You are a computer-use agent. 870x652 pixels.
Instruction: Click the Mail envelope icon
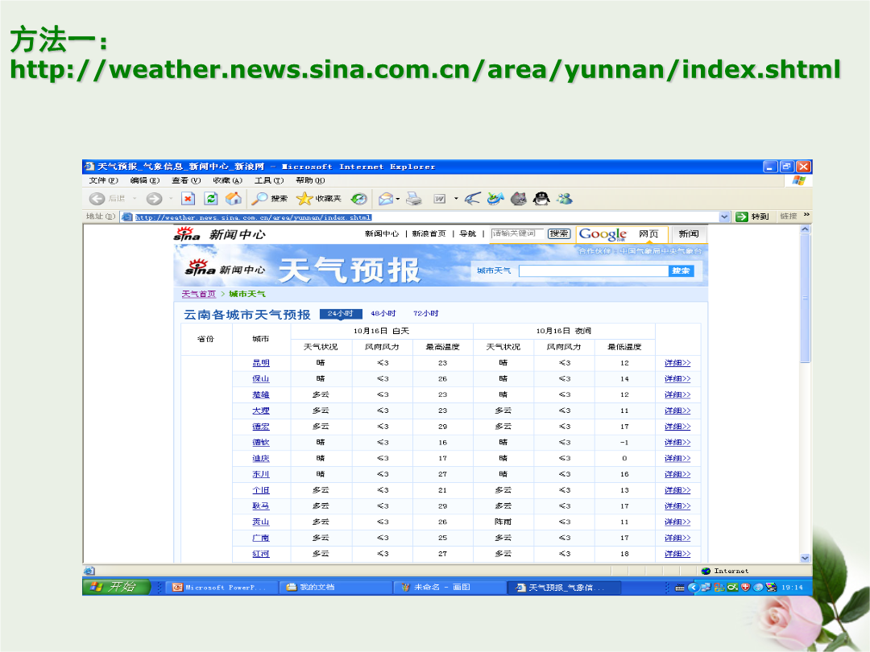386,199
